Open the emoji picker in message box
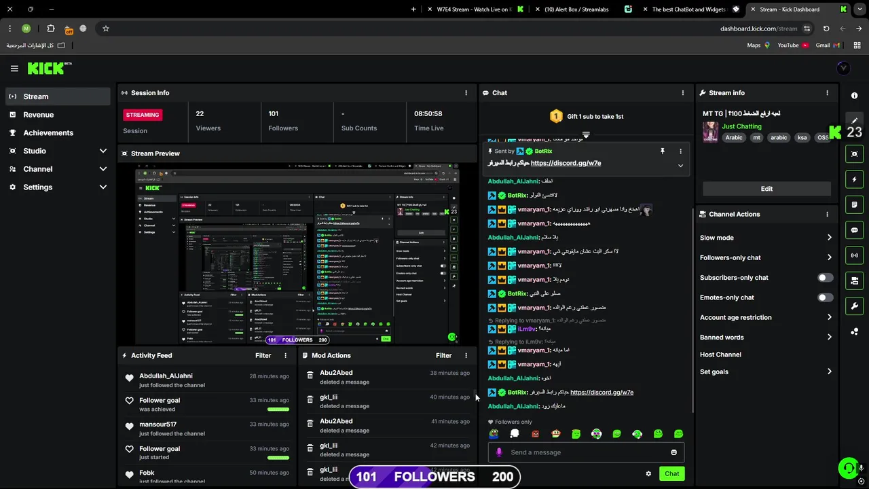The height and width of the screenshot is (489, 869). [673, 452]
